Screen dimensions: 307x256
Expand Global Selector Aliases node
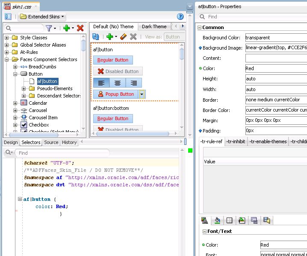tap(7, 45)
